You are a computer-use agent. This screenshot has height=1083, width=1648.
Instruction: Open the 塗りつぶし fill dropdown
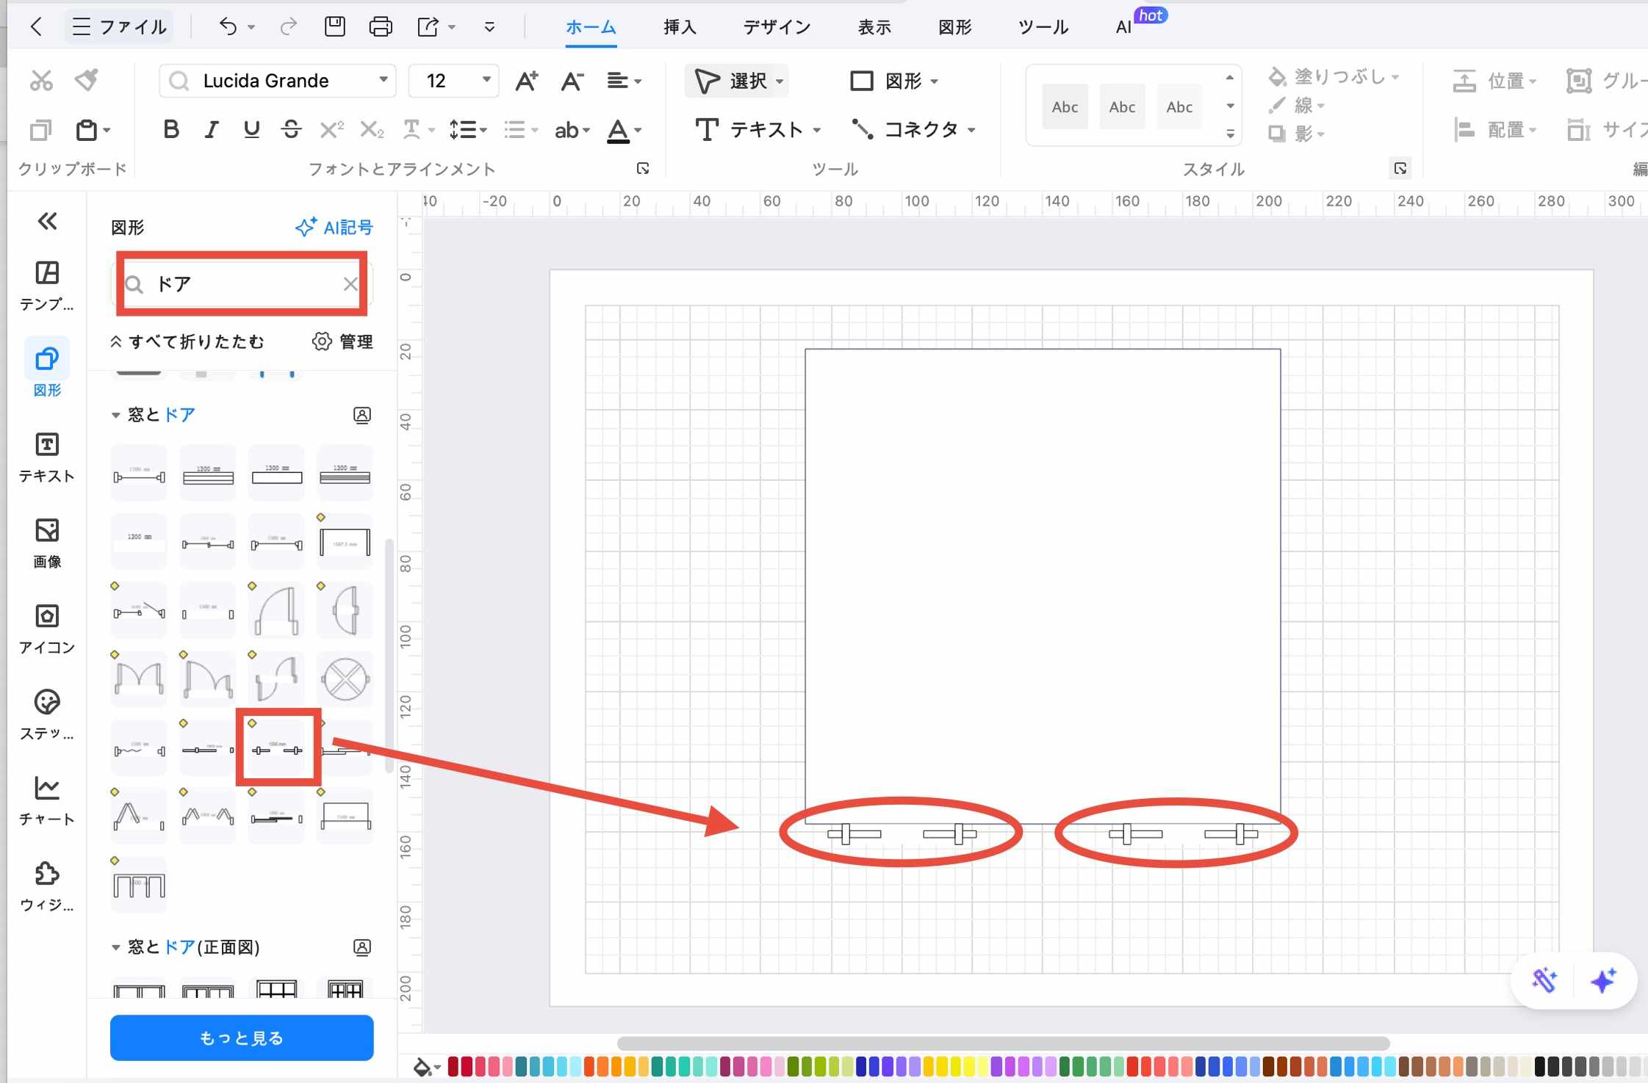1334,76
